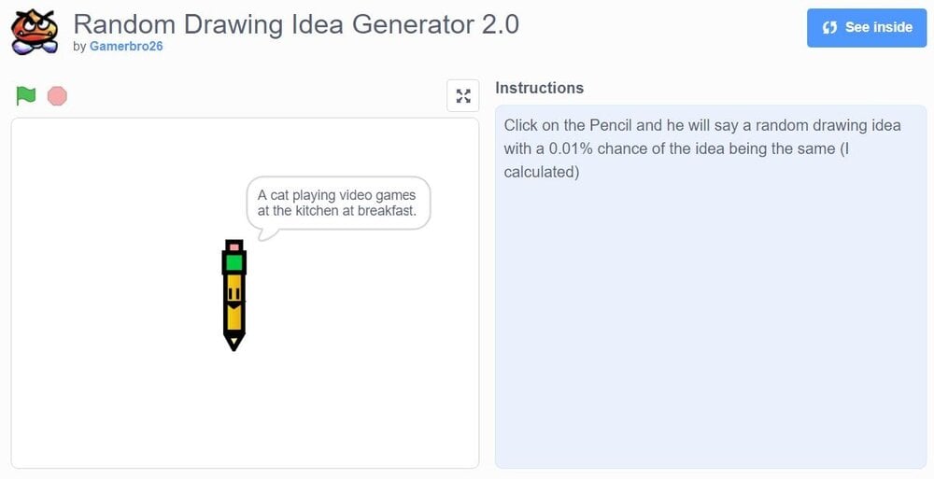The height and width of the screenshot is (479, 934).
Task: Click the project title text
Action: point(296,22)
